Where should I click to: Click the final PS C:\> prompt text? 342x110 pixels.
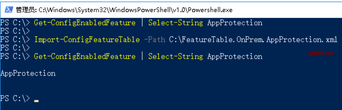point(15,99)
